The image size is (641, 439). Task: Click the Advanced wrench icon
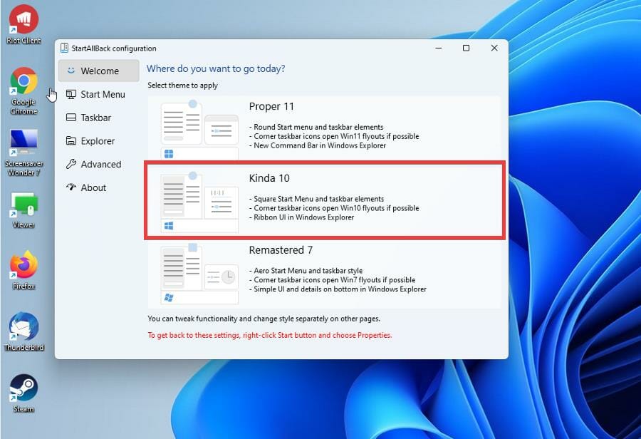71,164
